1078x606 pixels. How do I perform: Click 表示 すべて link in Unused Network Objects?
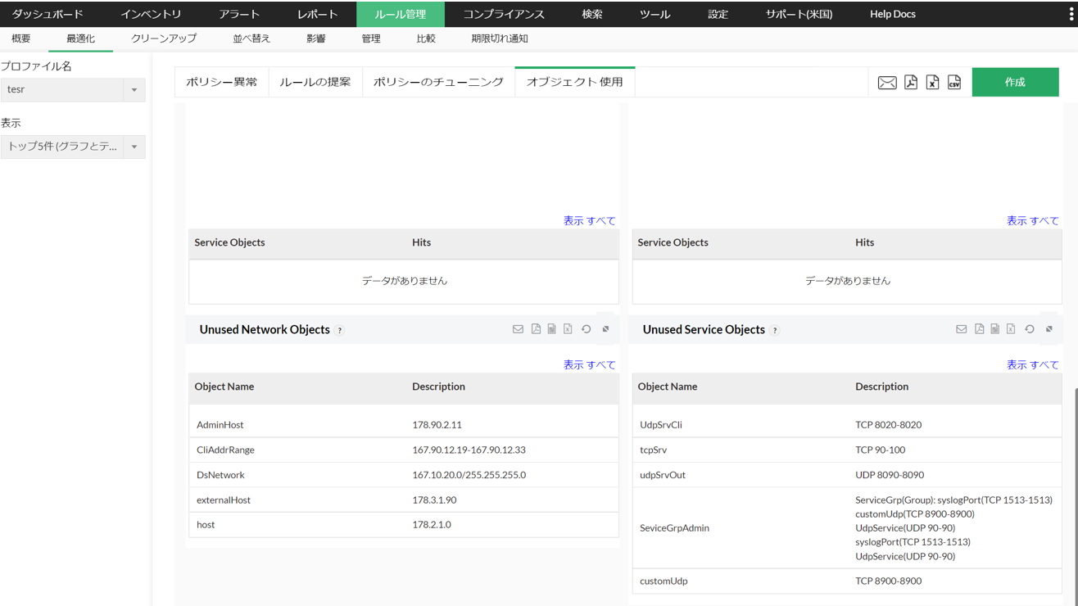588,365
